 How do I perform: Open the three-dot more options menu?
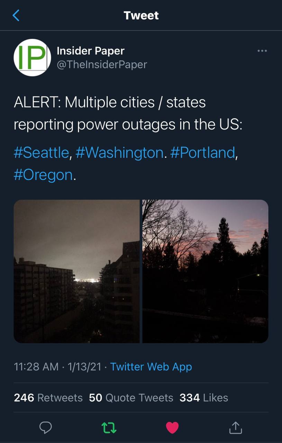[x=262, y=51]
